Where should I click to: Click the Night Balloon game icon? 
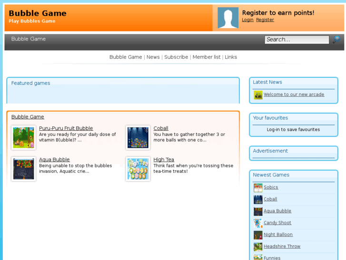coord(258,235)
